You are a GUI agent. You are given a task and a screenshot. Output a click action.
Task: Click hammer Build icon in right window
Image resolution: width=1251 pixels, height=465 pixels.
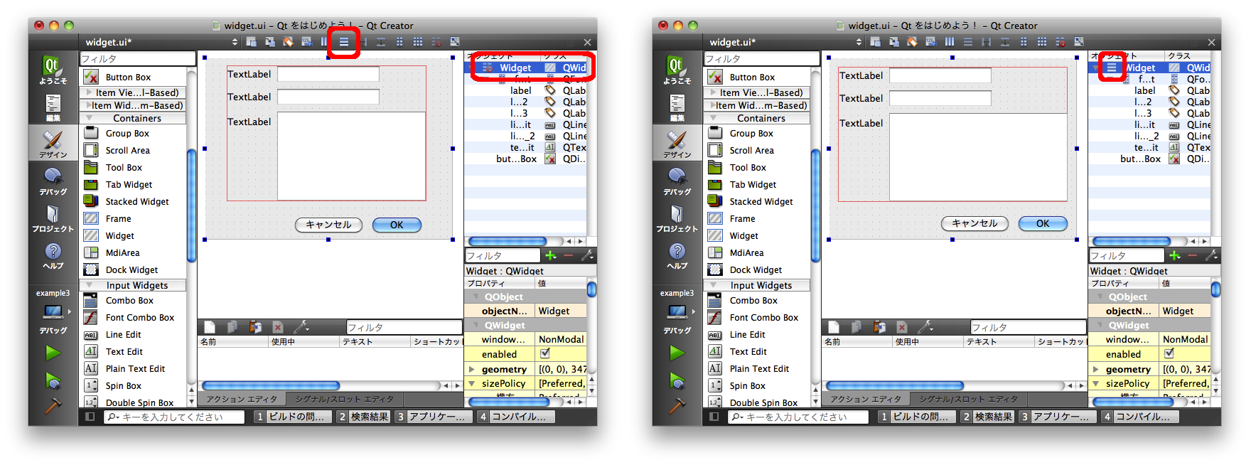[x=677, y=405]
